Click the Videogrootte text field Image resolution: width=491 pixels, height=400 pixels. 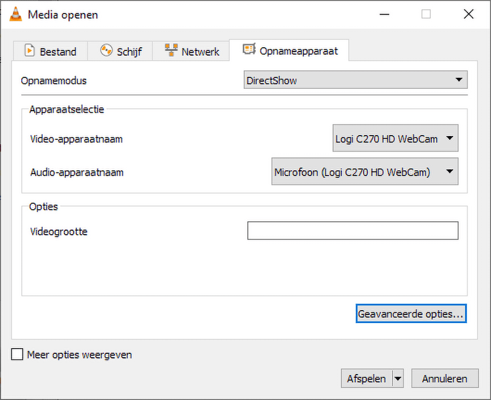(x=353, y=231)
